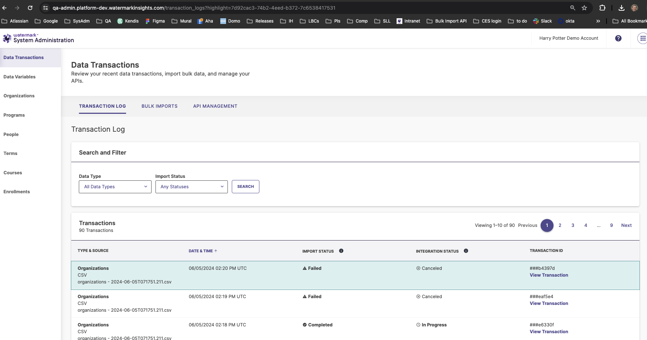Open the help question mark icon
This screenshot has height=340, width=647.
tap(618, 38)
